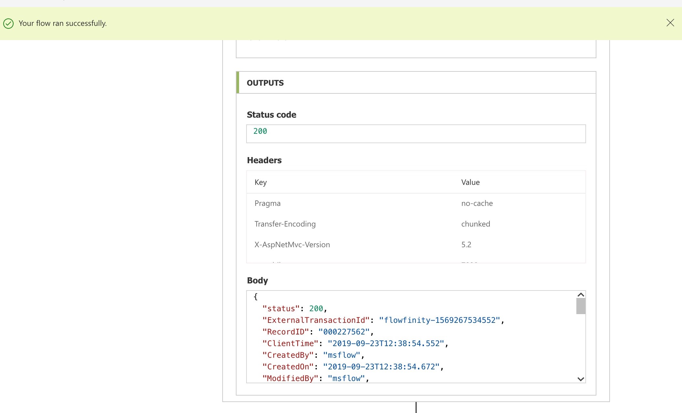This screenshot has height=413, width=682.
Task: Click the Status code 200 field
Action: (416, 133)
